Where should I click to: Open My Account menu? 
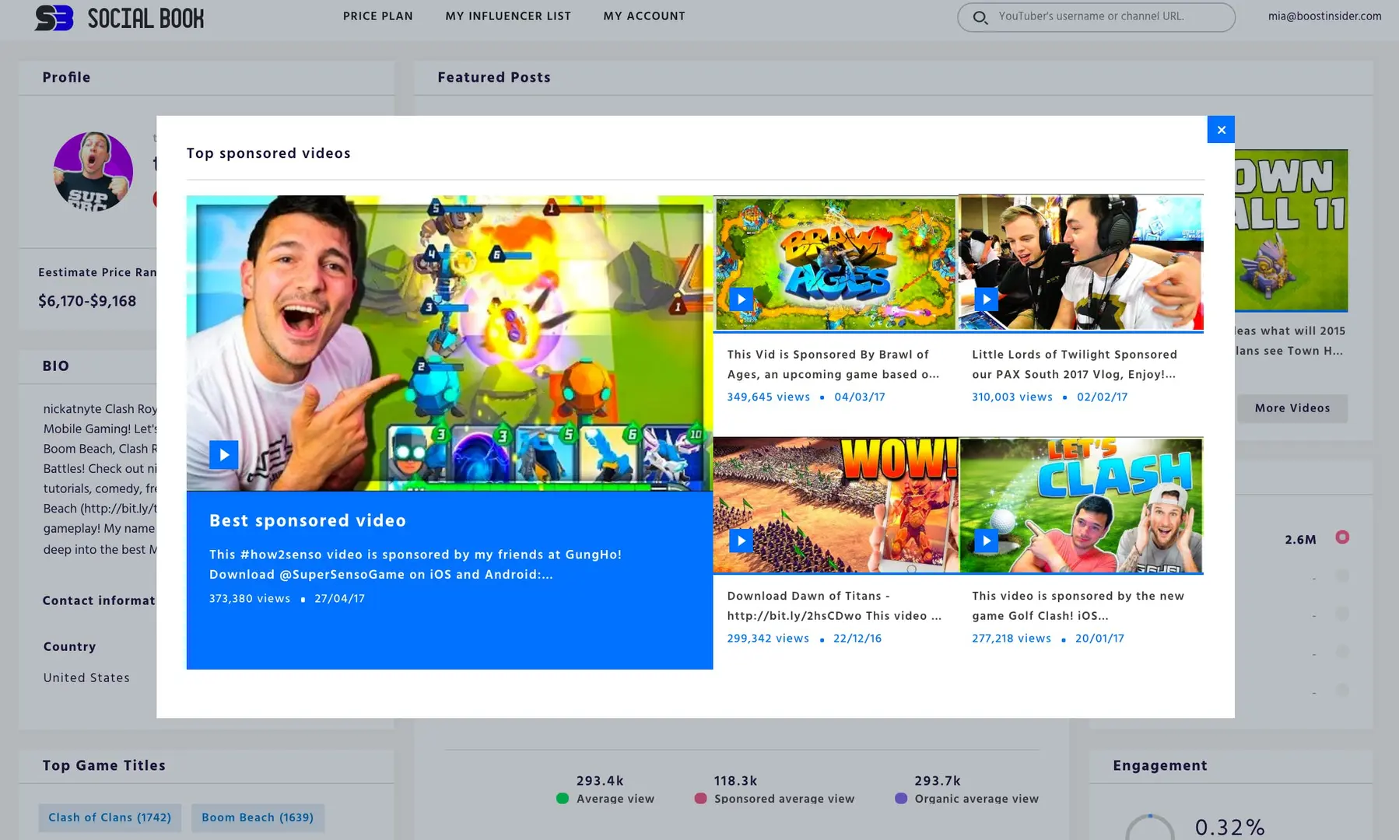tap(644, 16)
